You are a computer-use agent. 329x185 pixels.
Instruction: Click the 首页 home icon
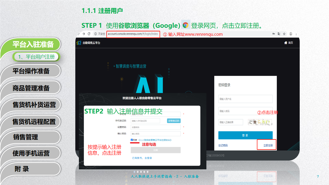286,43
